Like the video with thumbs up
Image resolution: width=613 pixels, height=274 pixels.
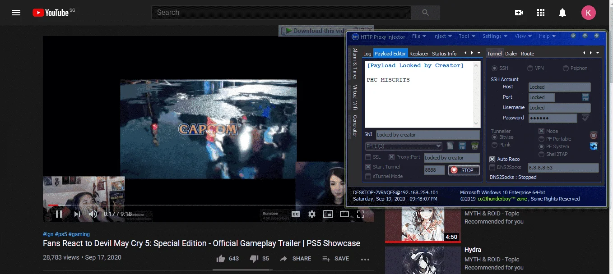(x=228, y=259)
